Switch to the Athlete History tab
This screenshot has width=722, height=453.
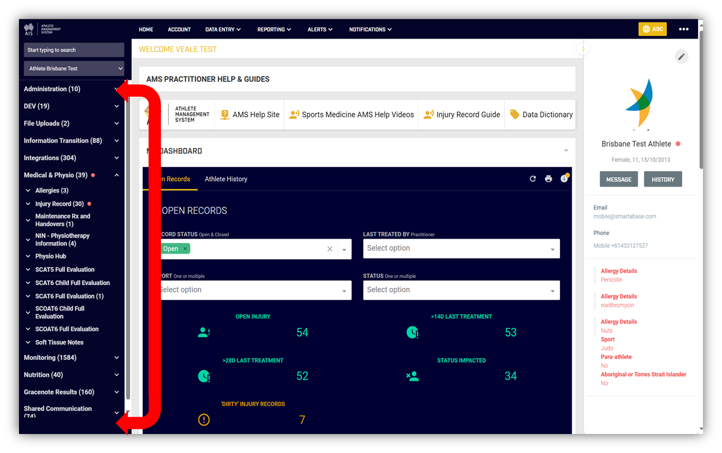pyautogui.click(x=226, y=179)
